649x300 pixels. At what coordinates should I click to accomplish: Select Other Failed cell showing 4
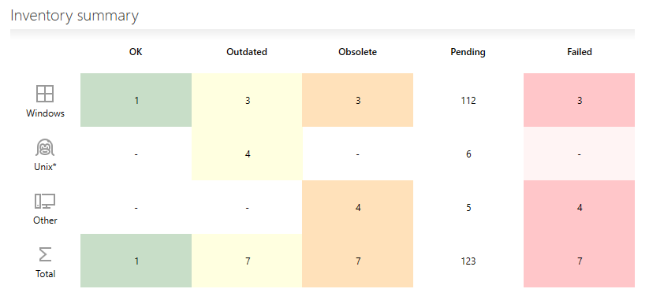pyautogui.click(x=579, y=207)
